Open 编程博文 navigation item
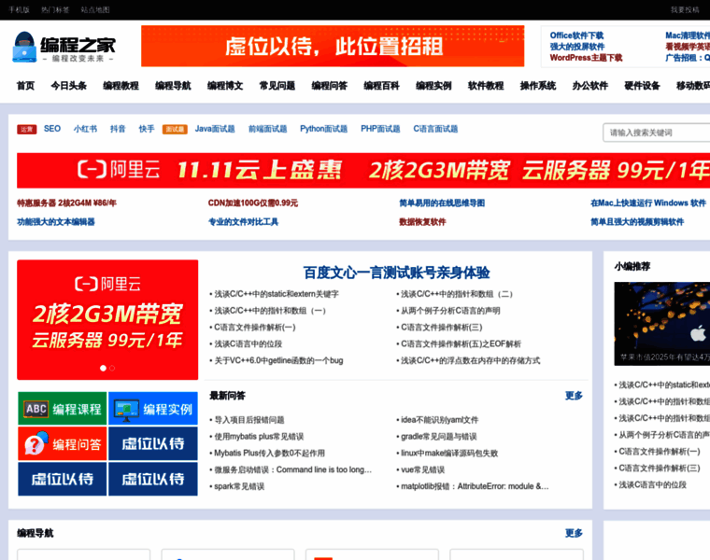The image size is (710, 560). coord(225,86)
